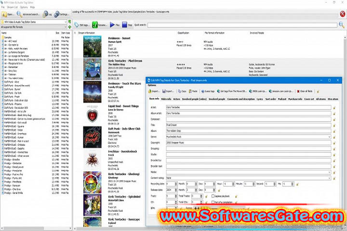Click Get tags from The Movie DB
The image size is (347, 231).
click(232, 91)
